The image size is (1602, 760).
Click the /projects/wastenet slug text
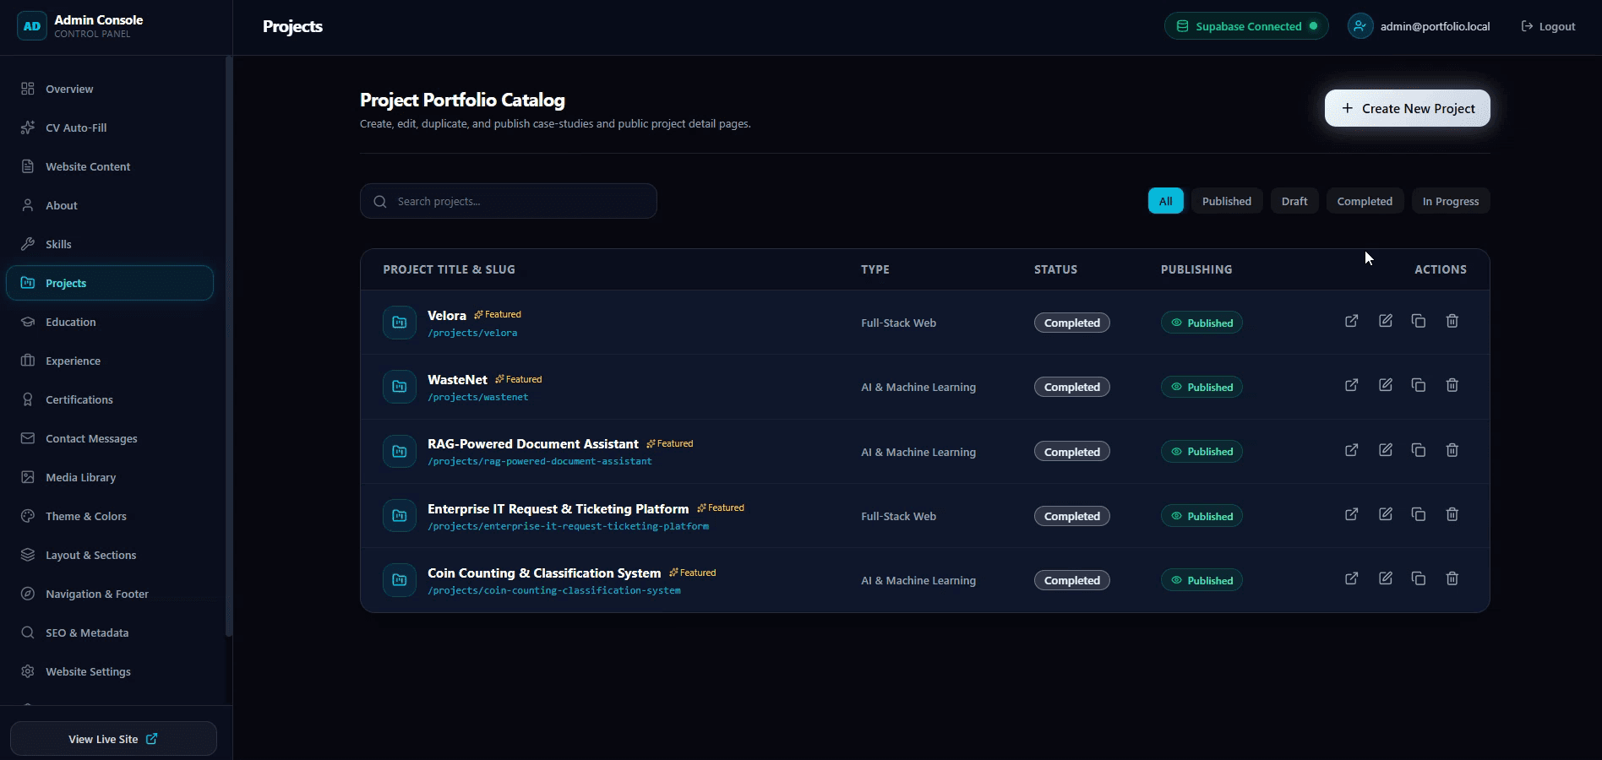478,397
